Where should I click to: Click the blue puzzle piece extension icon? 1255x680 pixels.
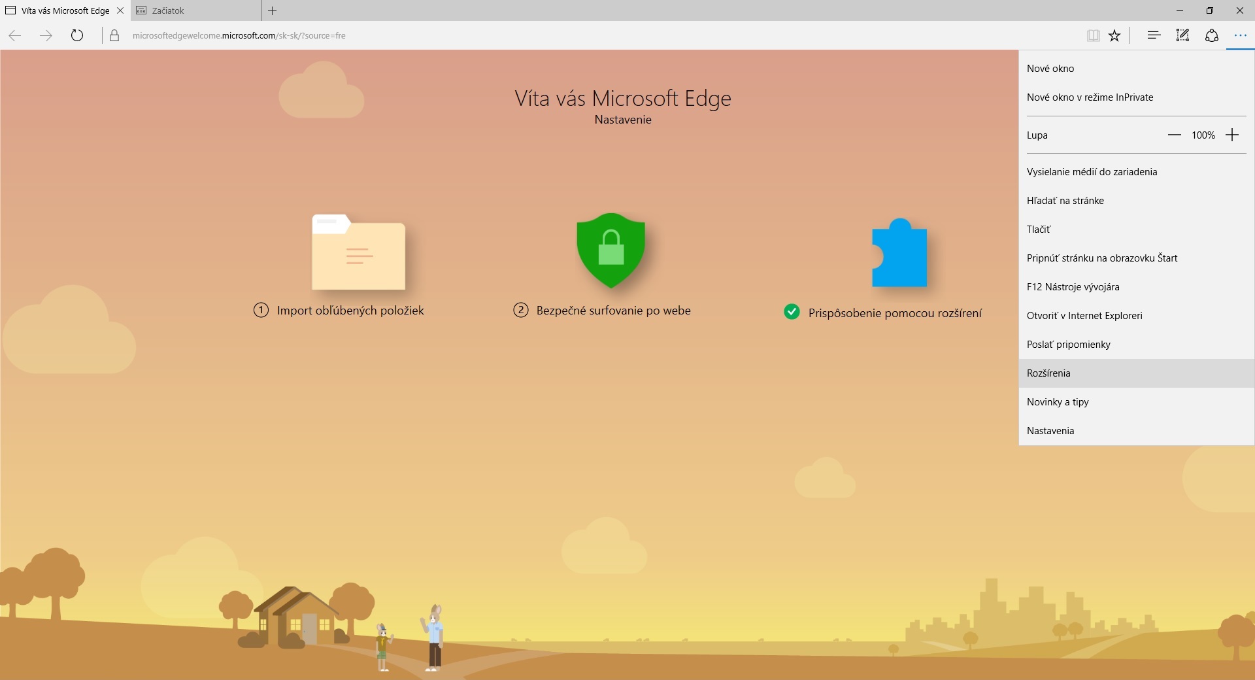pos(899,252)
